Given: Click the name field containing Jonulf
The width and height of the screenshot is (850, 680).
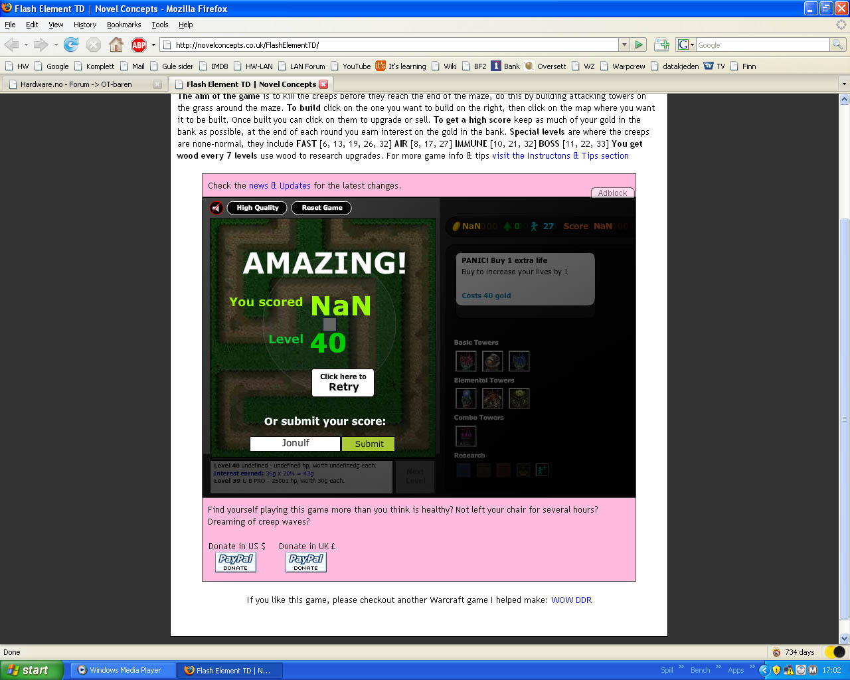Looking at the screenshot, I should pos(295,444).
